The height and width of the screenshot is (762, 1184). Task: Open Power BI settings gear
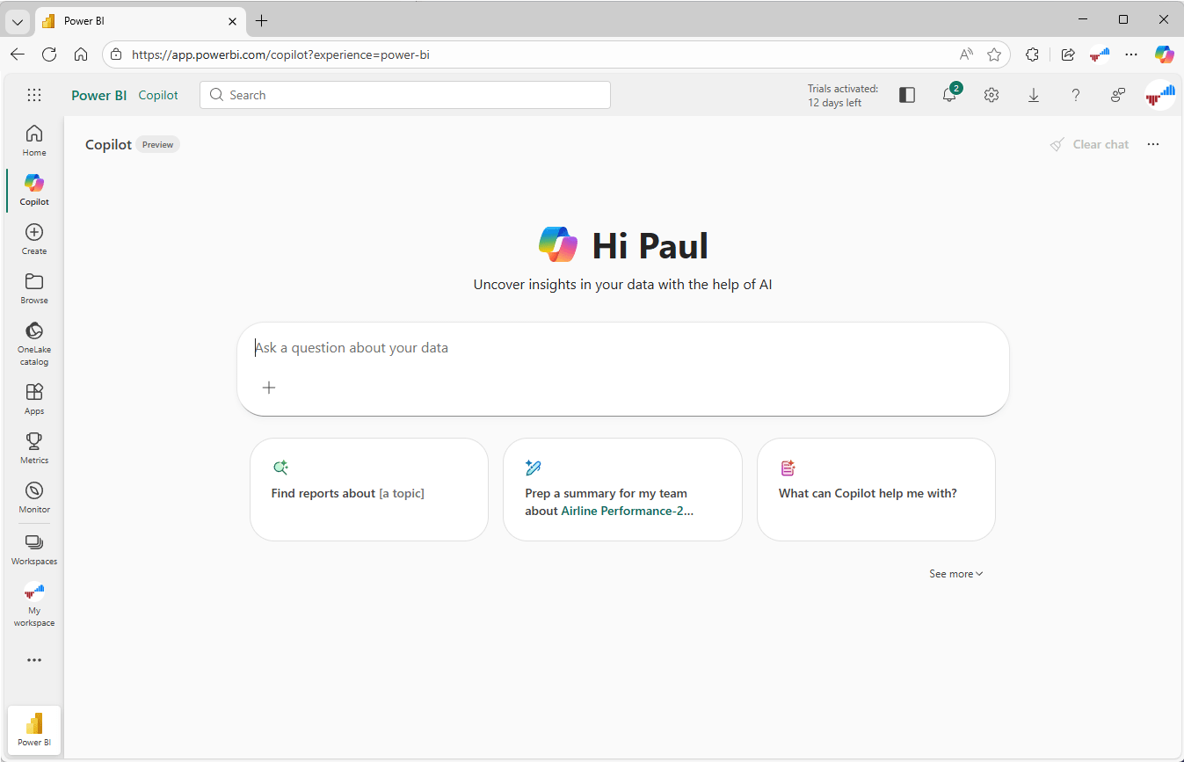992,95
